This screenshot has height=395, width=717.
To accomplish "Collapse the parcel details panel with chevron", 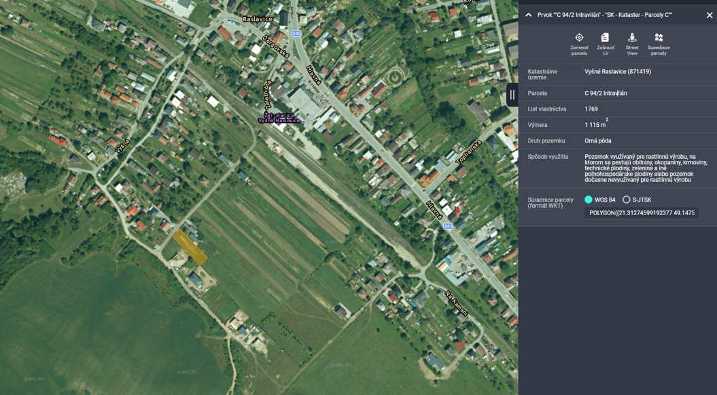I will (528, 15).
